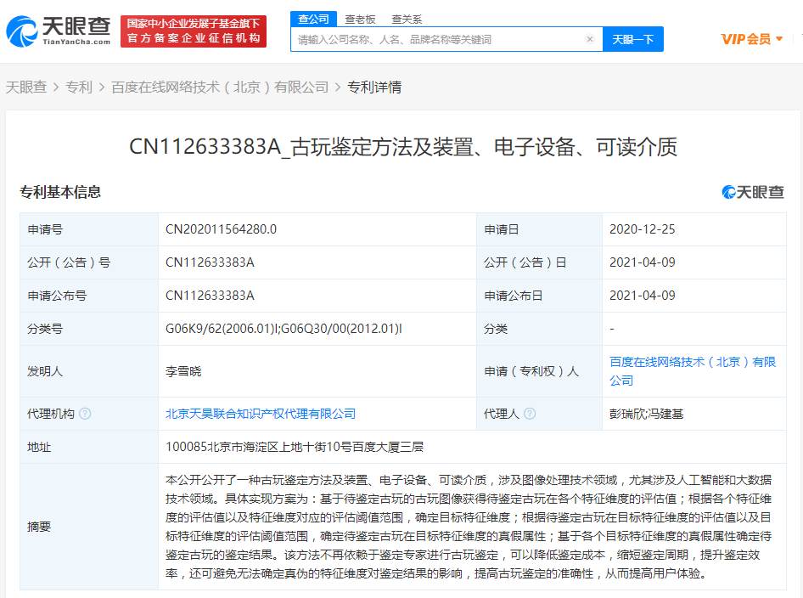Viewport: 803px width, 598px height.
Task: Click the TianYanCha logo in the header
Action: pos(58,31)
